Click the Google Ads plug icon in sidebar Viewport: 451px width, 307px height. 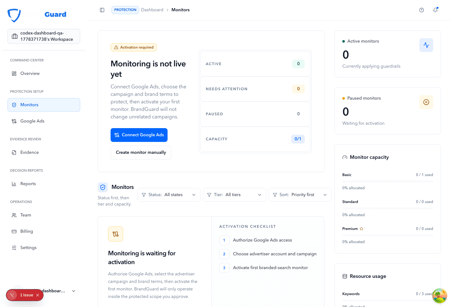pos(14,121)
